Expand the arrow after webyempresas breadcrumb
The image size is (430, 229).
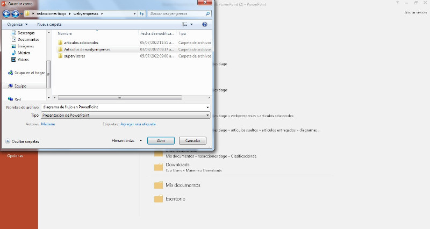click(102, 13)
